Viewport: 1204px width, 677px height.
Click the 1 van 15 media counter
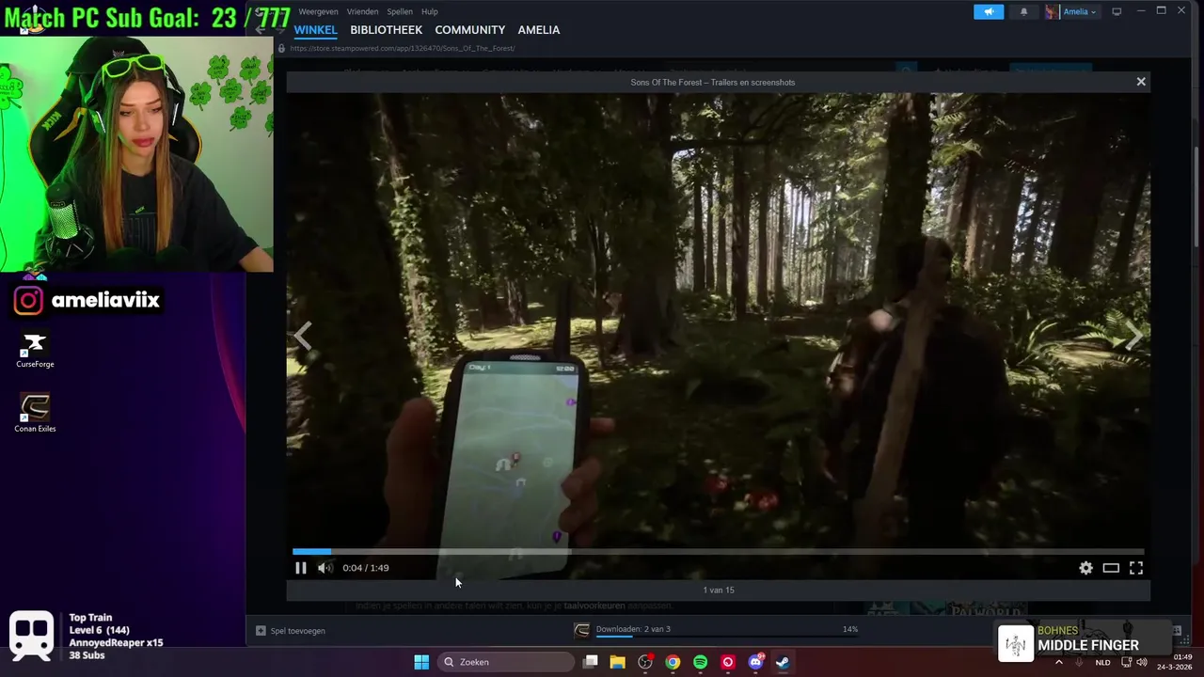pos(719,590)
